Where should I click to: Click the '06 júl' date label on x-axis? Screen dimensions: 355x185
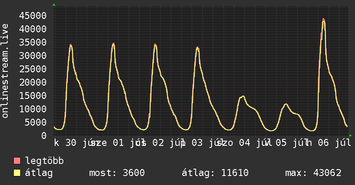coord(334,143)
